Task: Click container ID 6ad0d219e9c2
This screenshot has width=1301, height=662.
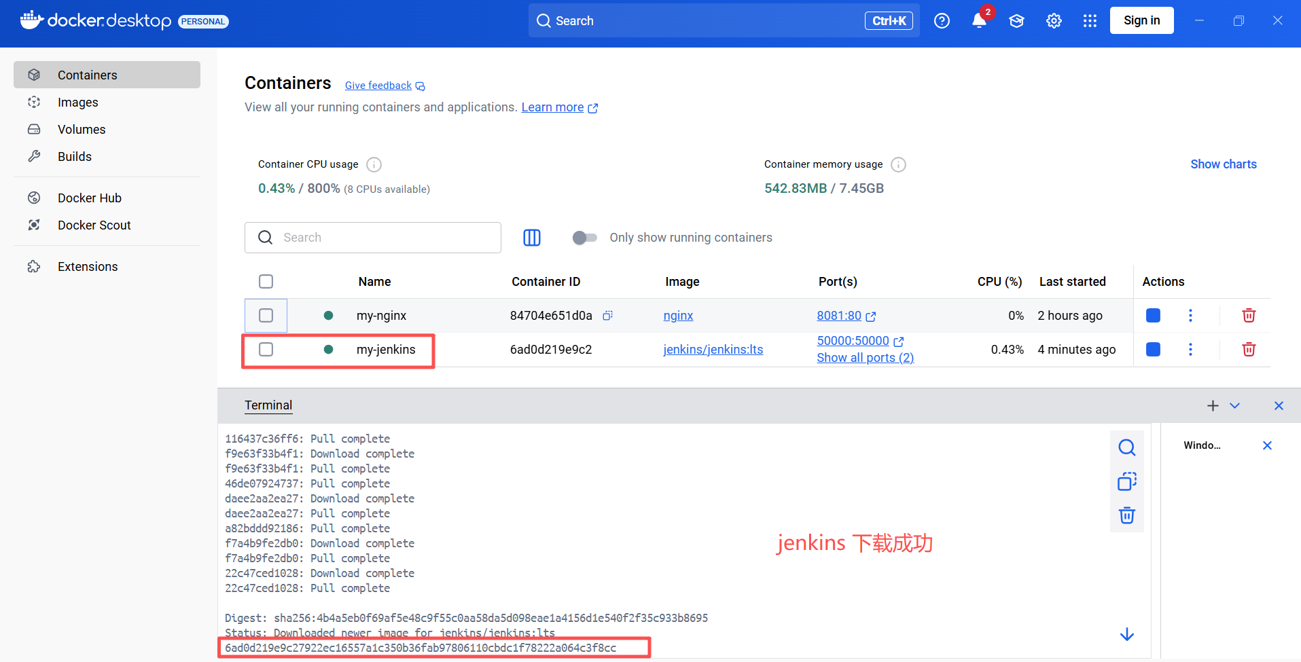Action: pyautogui.click(x=551, y=350)
